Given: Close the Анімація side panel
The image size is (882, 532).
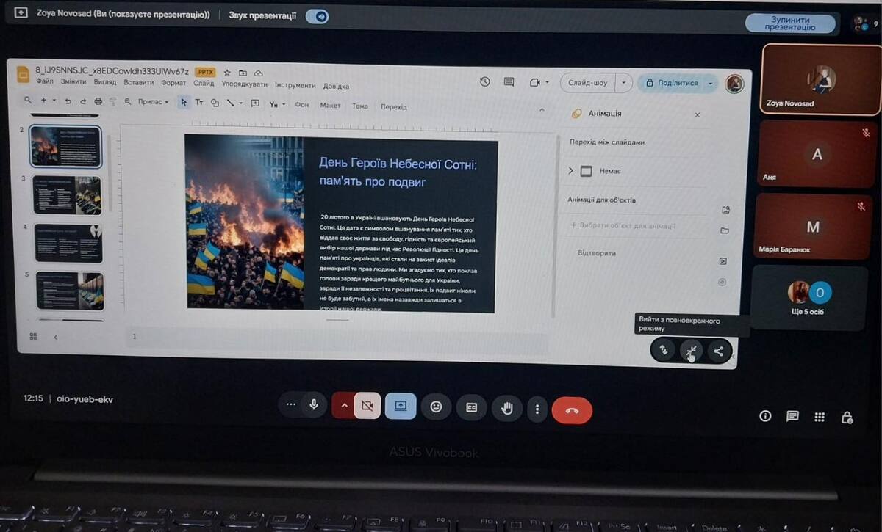Looking at the screenshot, I should 698,114.
